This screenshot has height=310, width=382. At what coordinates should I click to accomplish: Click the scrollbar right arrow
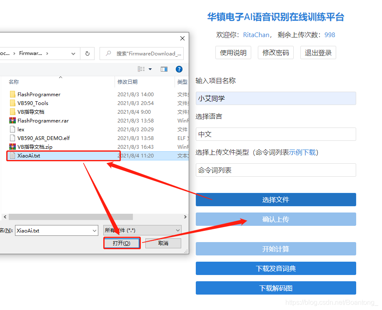pyautogui.click(x=185, y=217)
